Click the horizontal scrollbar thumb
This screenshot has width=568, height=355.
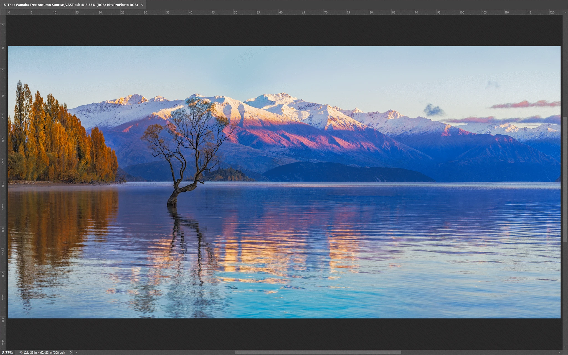pyautogui.click(x=318, y=353)
